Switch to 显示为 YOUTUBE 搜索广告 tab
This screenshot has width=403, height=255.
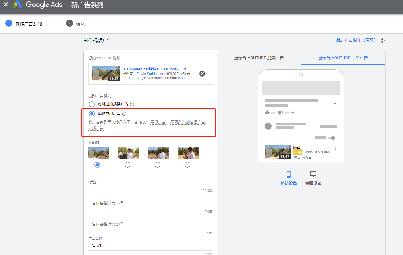[x=259, y=58]
